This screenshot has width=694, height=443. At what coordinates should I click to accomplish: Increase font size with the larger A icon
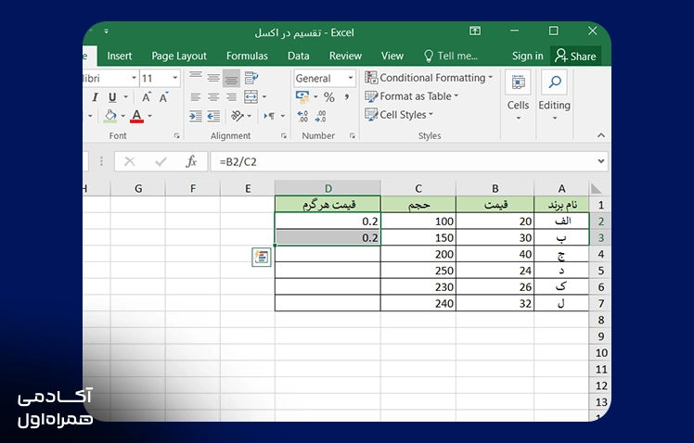[146, 97]
